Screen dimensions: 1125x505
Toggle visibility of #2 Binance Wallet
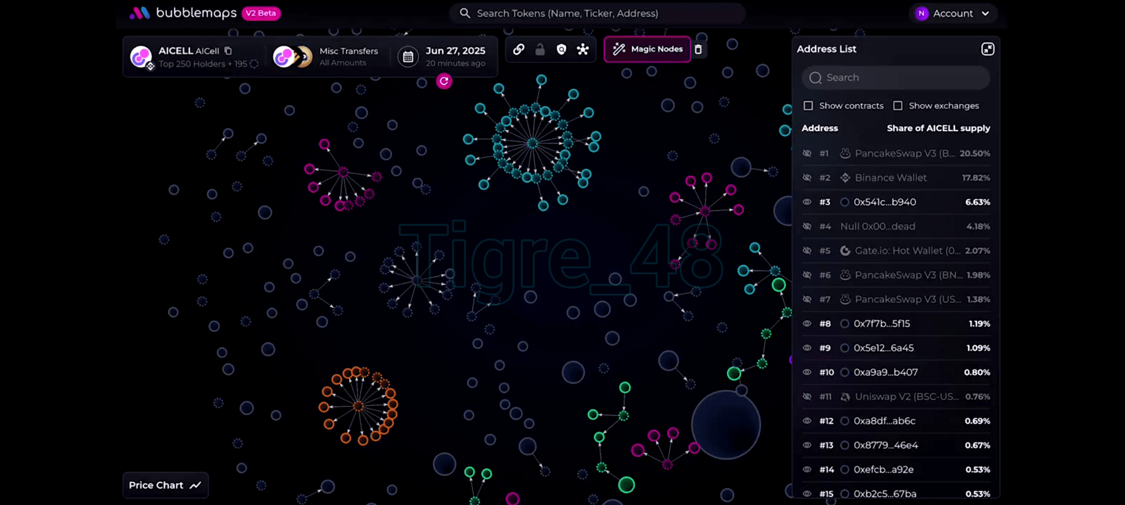[807, 178]
